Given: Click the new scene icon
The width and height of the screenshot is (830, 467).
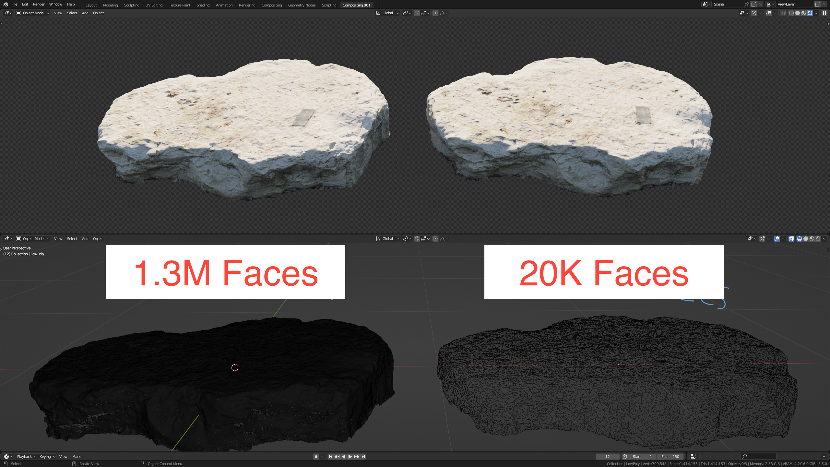Looking at the screenshot, I should coord(754,4).
